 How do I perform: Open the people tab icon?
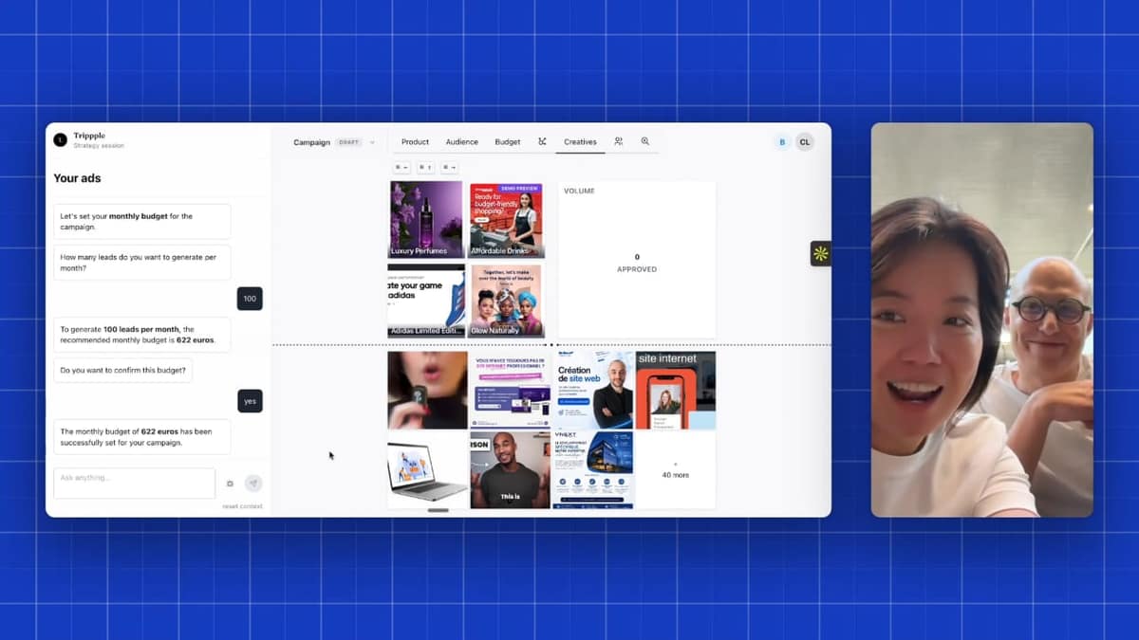tap(618, 141)
